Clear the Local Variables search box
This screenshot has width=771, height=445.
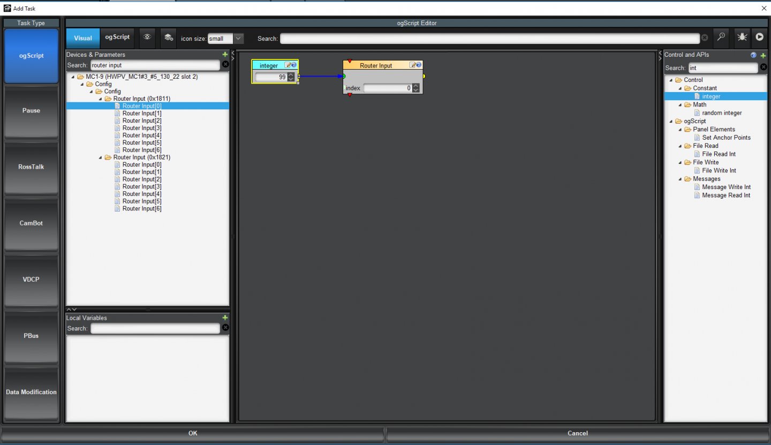[x=225, y=328]
